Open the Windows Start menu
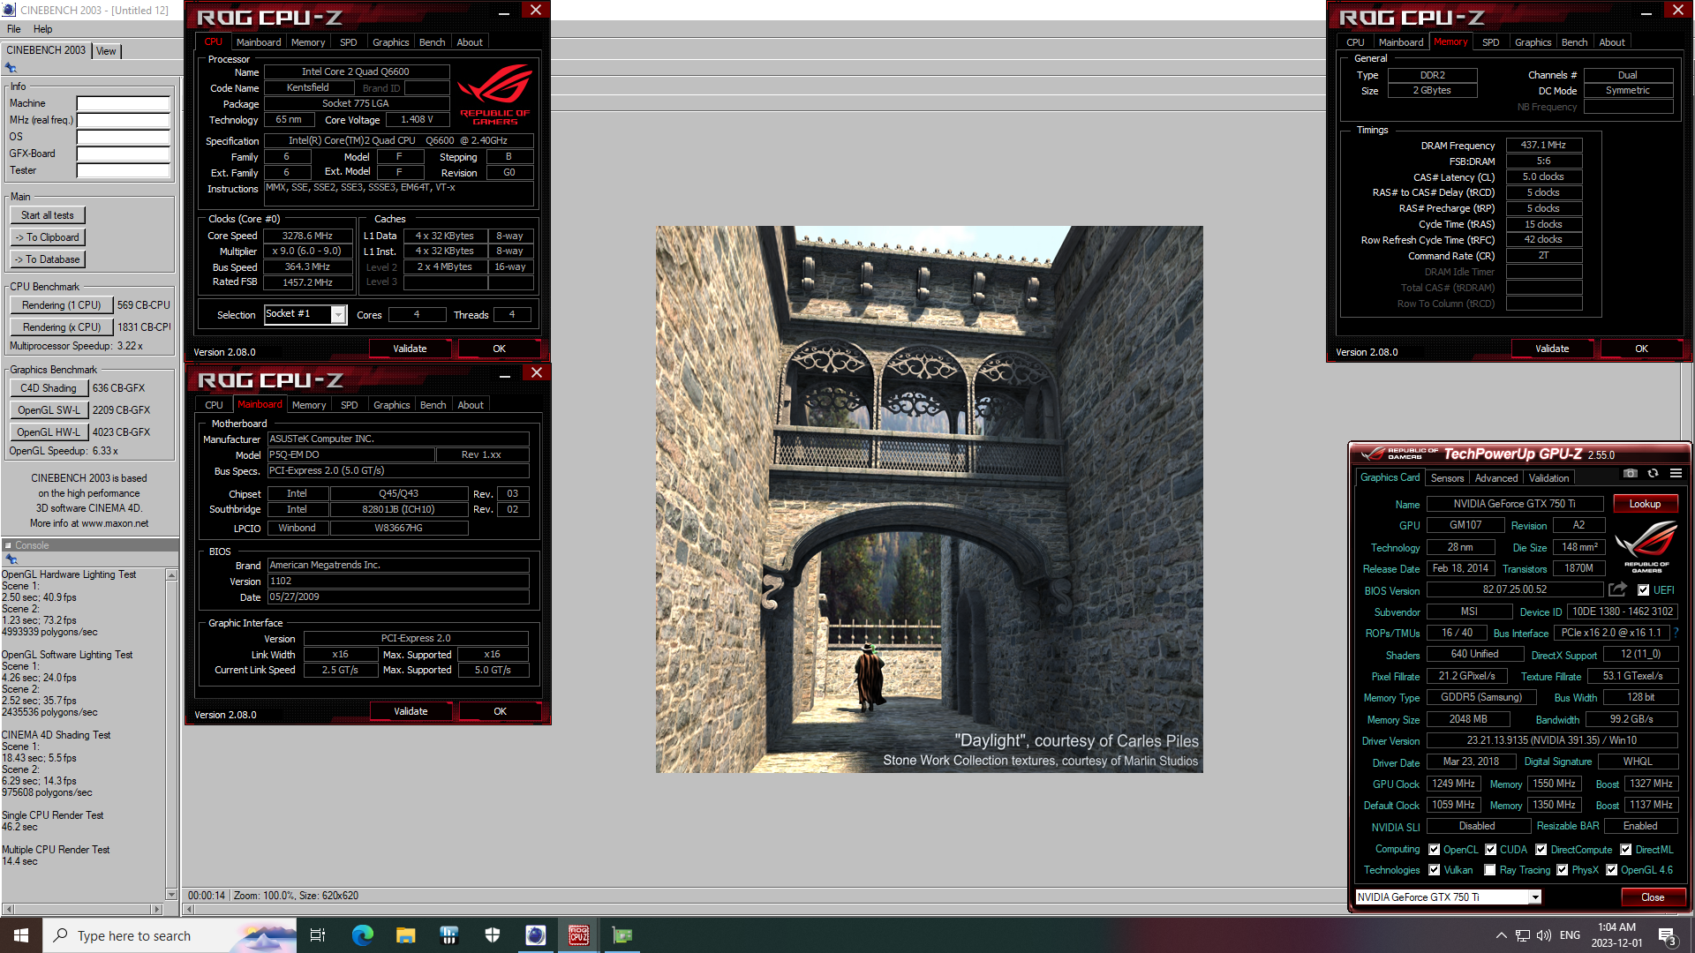Viewport: 1695px width, 953px height. [21, 935]
